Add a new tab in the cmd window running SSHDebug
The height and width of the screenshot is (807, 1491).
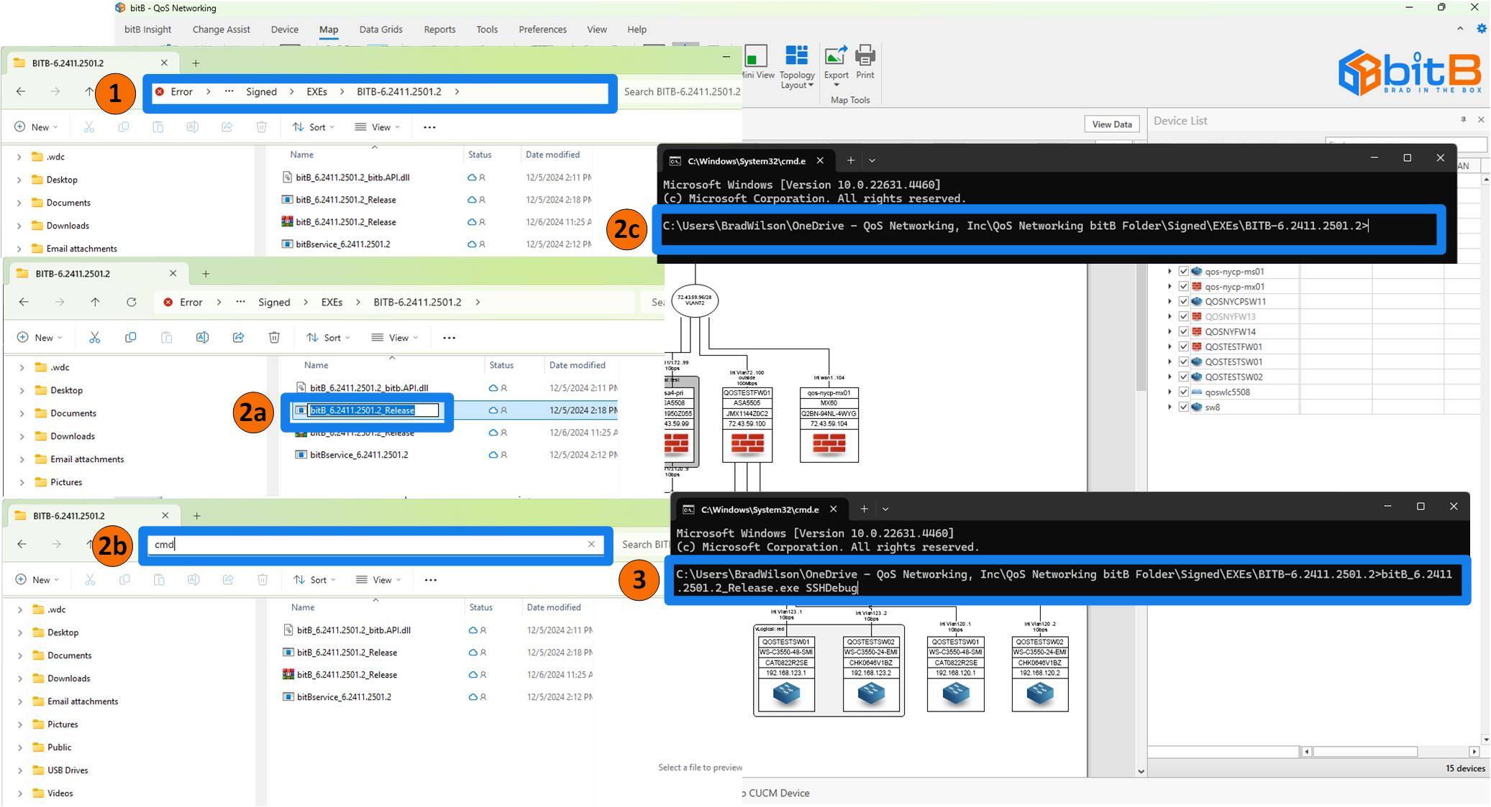864,509
